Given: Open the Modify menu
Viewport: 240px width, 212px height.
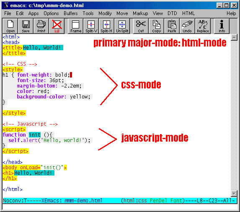Looking at the screenshot, I should click(x=105, y=13).
